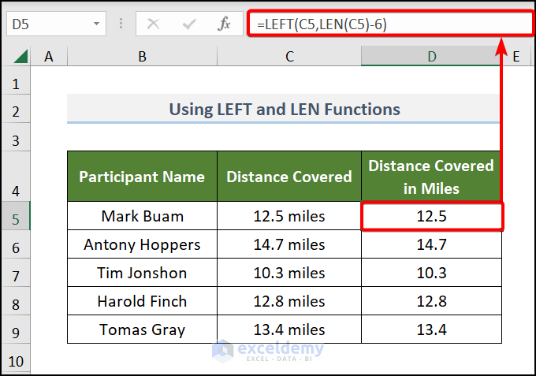Select column D header
Screen dimensions: 536x376
[x=431, y=57]
